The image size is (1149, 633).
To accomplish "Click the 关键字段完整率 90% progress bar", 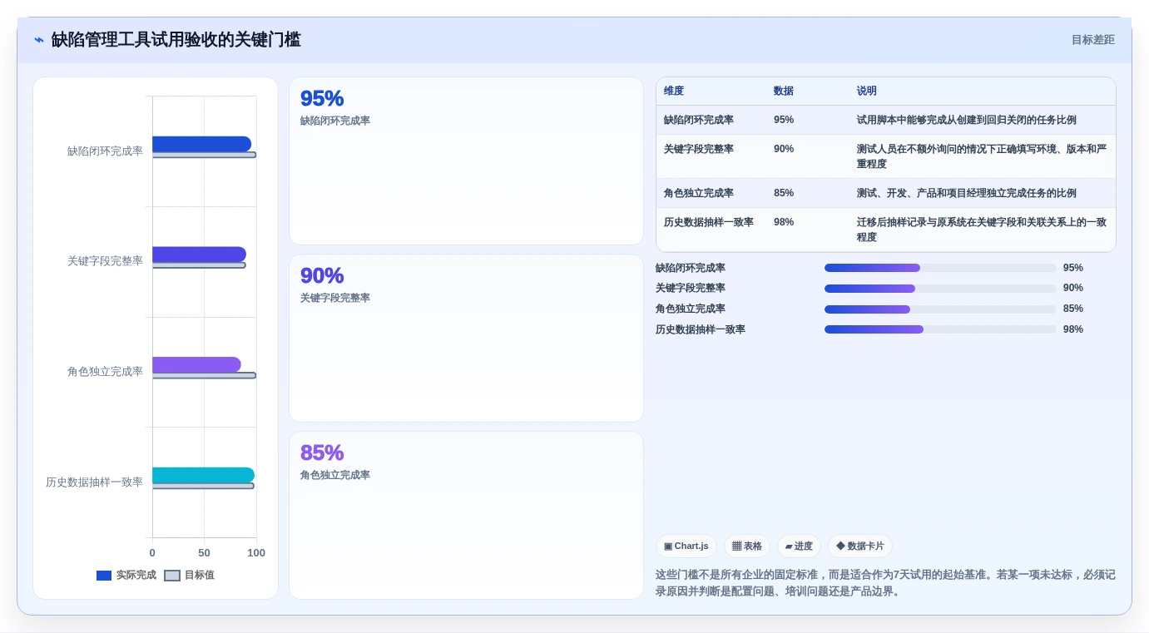I will 940,288.
